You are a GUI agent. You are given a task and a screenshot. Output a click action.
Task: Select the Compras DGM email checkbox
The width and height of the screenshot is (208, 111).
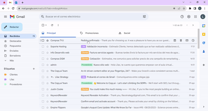pyautogui.click(x=43, y=59)
